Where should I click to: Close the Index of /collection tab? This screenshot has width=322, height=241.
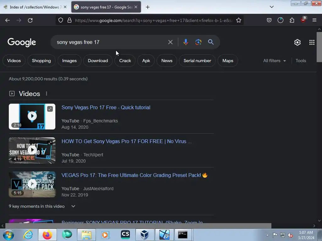click(x=65, y=7)
